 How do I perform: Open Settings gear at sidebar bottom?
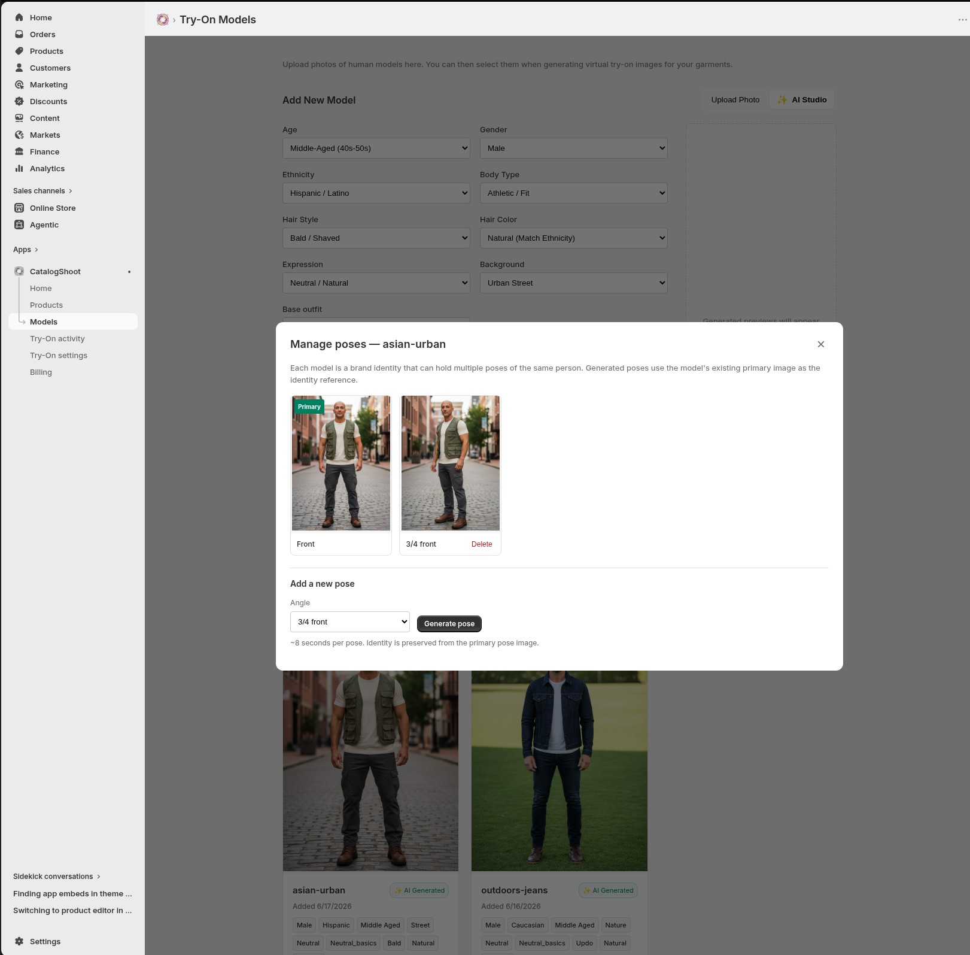click(19, 941)
